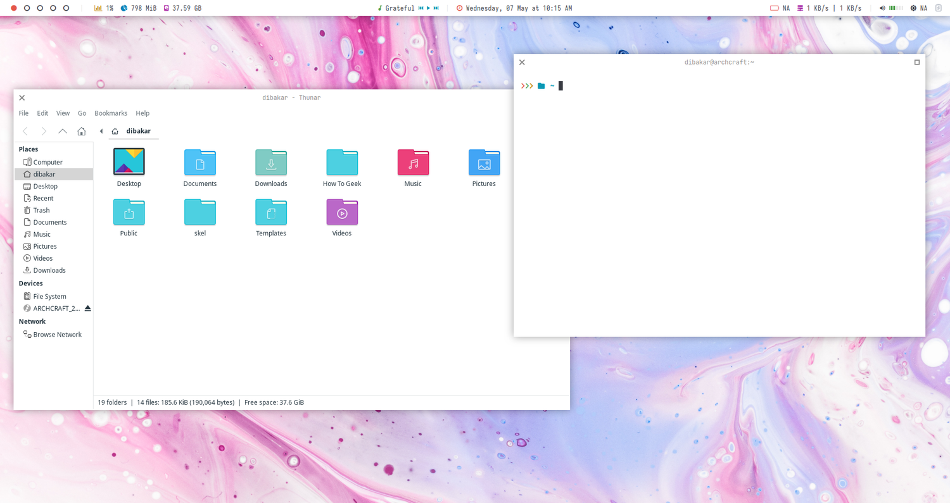This screenshot has height=503, width=950.
Task: Select Pictures in Places sidebar
Action: [53, 246]
